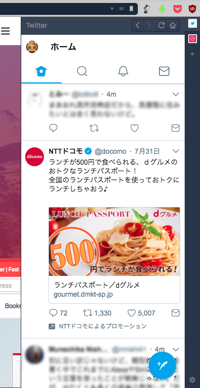
Task: Open the Pocket extension icon
Action: [177, 9]
